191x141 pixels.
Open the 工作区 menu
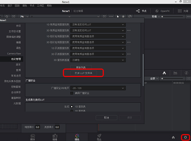(x=41, y=6)
